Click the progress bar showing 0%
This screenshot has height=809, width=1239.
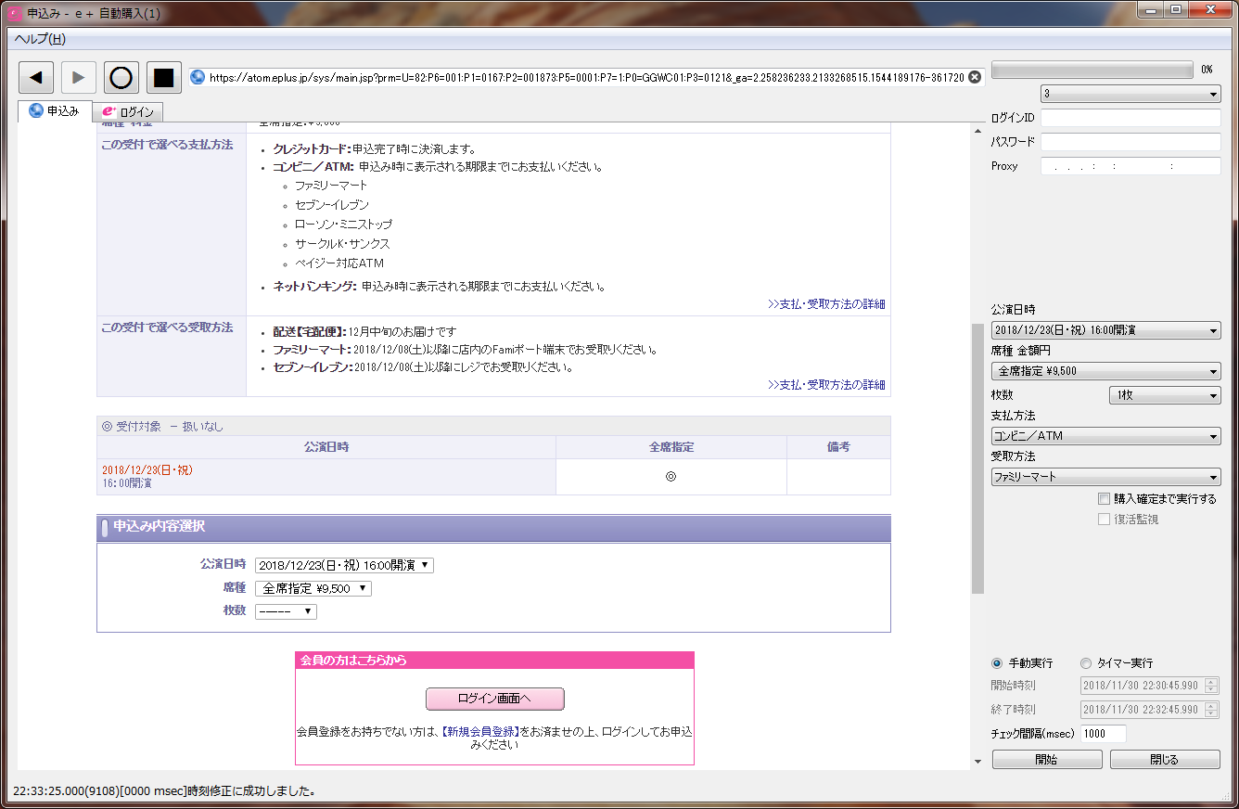(1092, 70)
